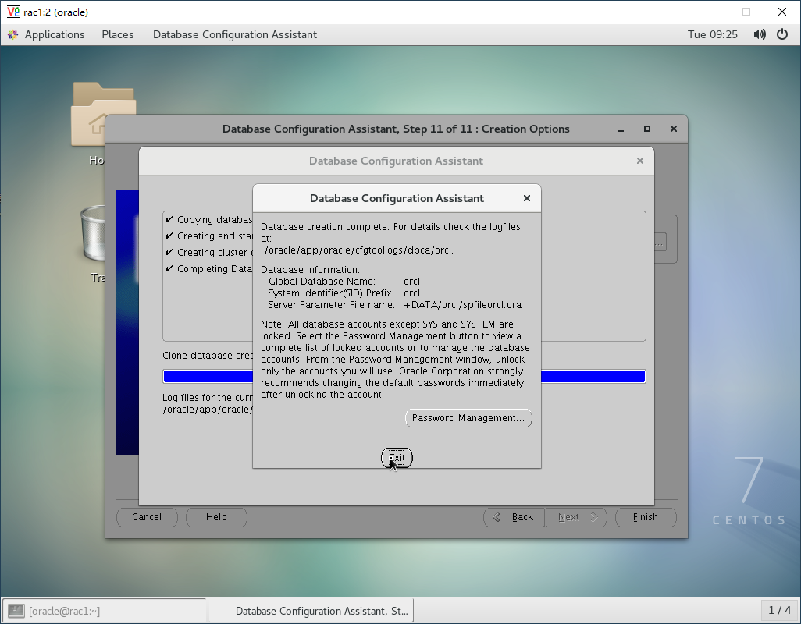The image size is (801, 624).
Task: Close the progress Database Configuration Assistant window
Action: click(x=639, y=161)
